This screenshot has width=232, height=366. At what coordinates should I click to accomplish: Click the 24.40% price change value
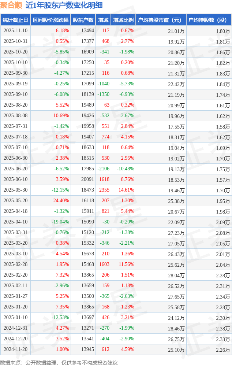pos(61,201)
